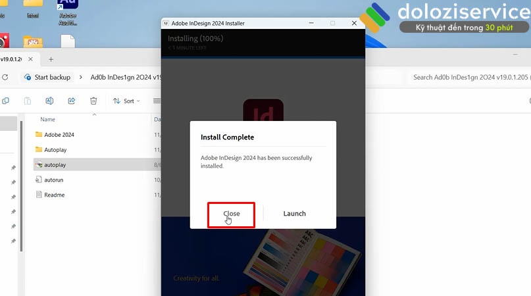Click the Rename icon in File Explorer toolbar
The image size is (531, 296).
(x=49, y=101)
